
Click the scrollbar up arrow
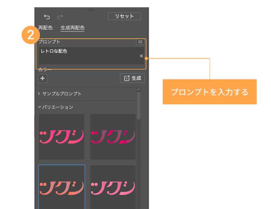pos(138,89)
